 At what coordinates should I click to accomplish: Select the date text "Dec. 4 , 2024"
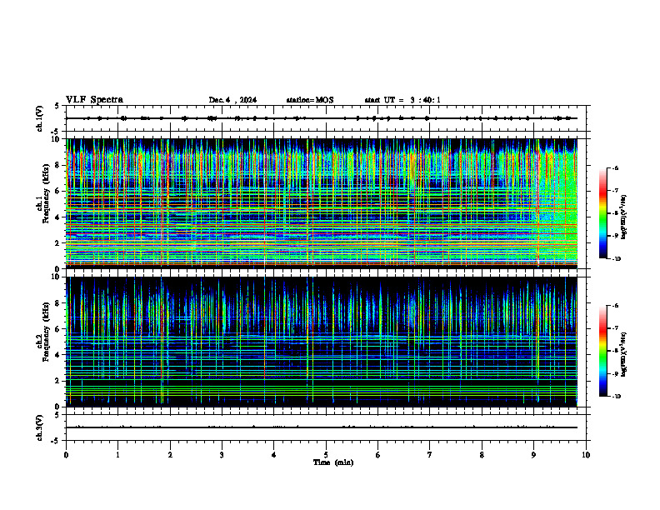pyautogui.click(x=232, y=100)
